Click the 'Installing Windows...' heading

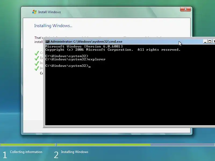(x=53, y=26)
